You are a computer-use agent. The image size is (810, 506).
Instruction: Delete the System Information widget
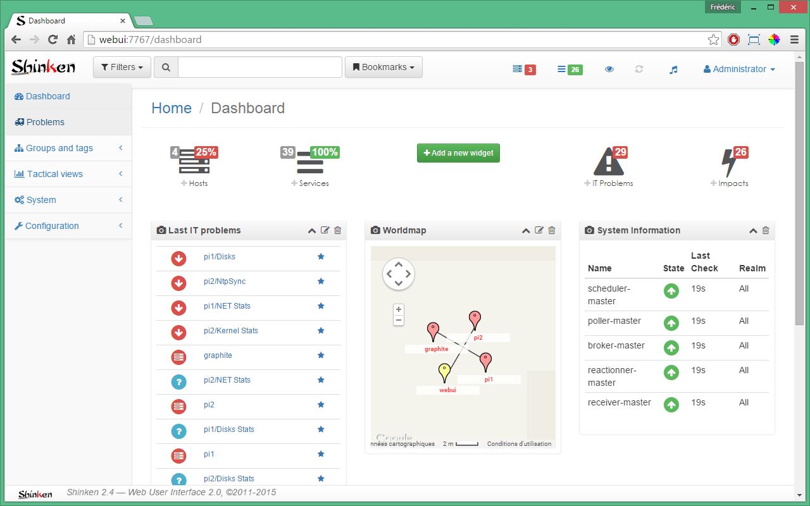coord(766,230)
